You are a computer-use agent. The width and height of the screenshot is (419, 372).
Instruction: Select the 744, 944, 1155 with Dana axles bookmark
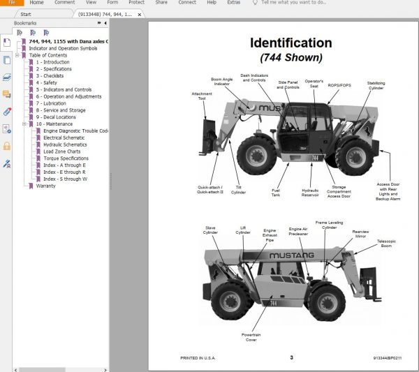68,41
